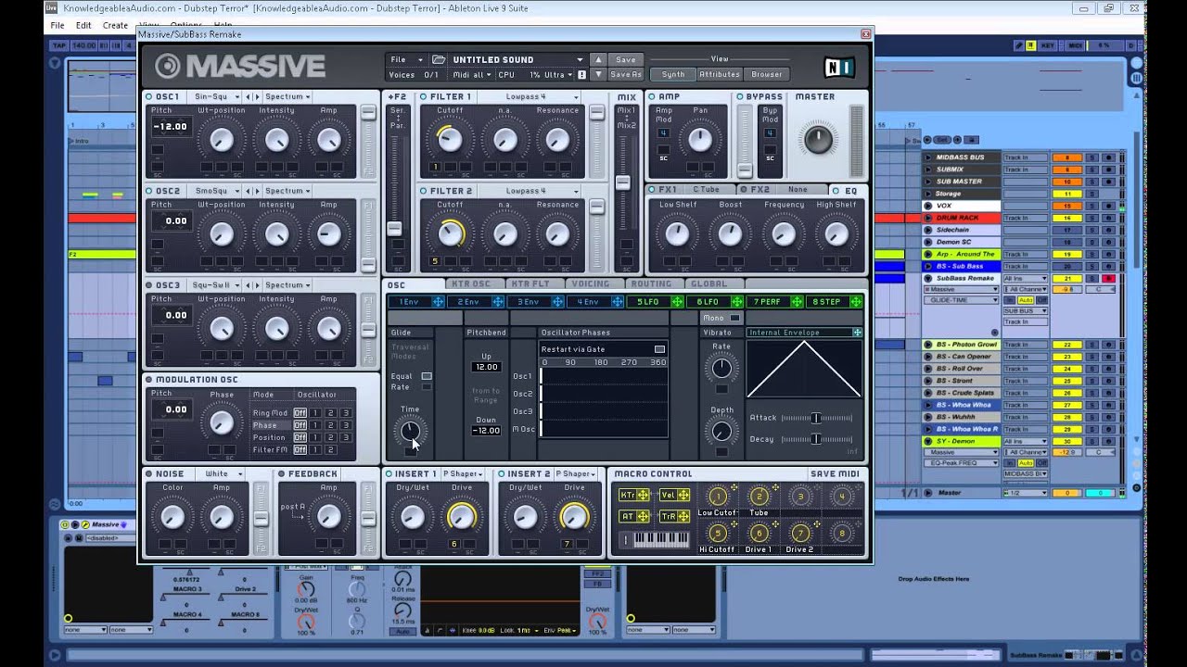
Task: Load previous preset with up arrow
Action: tap(598, 59)
